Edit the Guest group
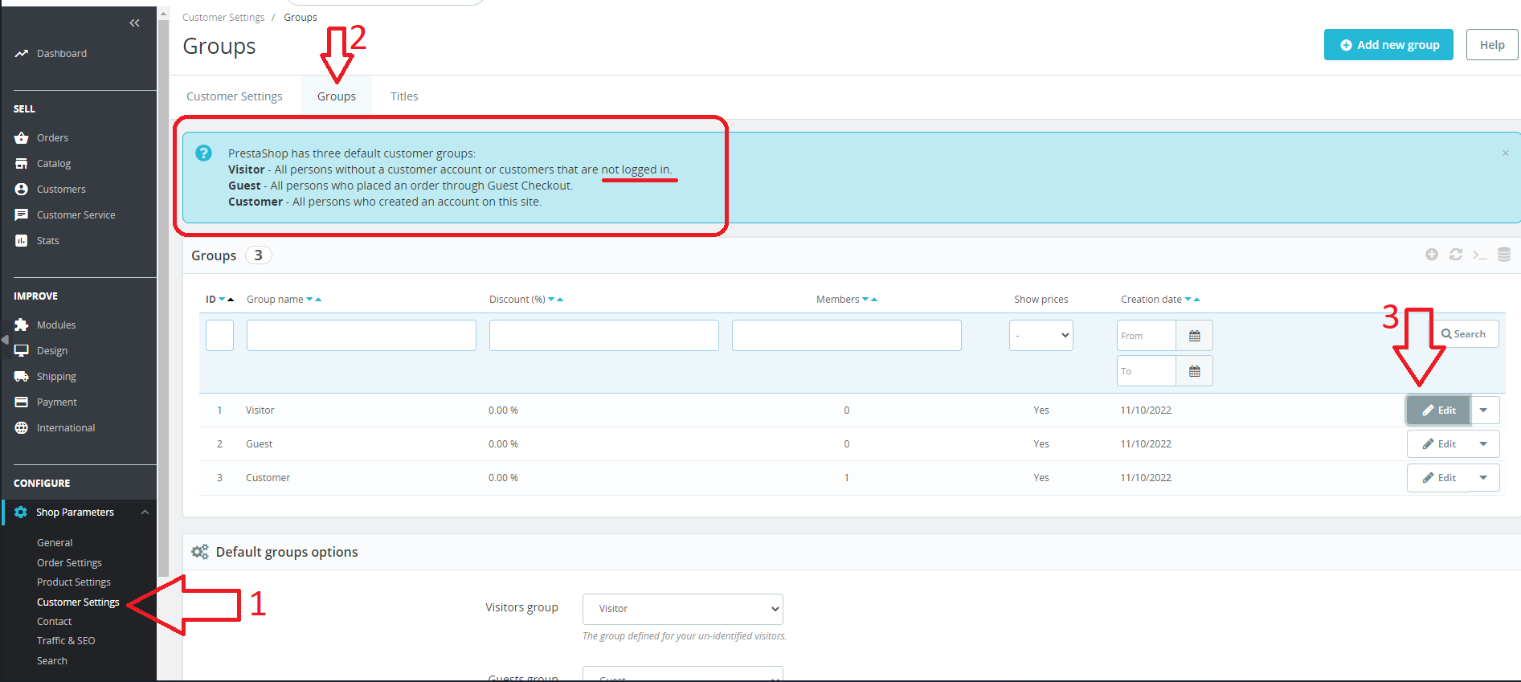 (1438, 444)
